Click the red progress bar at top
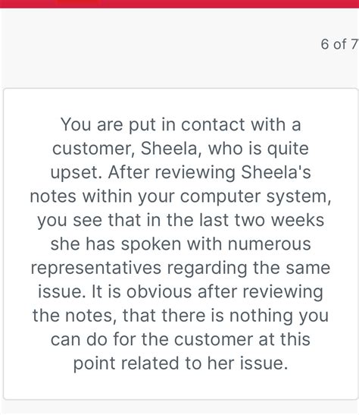The width and height of the screenshot is (359, 415). coord(179,4)
